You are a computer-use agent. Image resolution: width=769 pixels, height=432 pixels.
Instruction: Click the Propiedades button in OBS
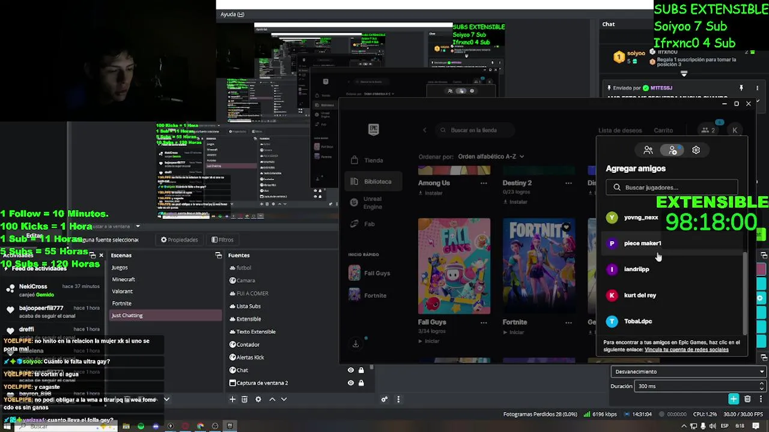point(179,239)
